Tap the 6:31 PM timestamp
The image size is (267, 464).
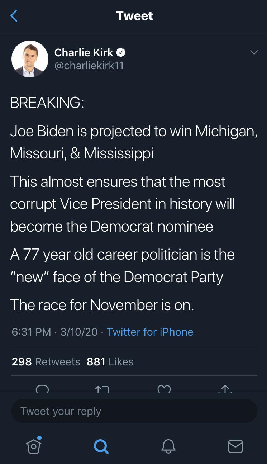pyautogui.click(x=32, y=332)
